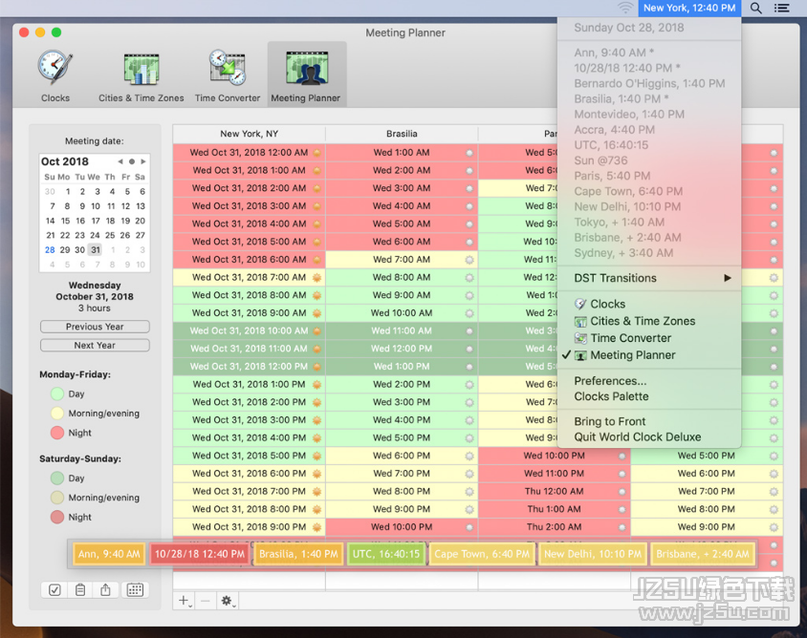The width and height of the screenshot is (807, 638).
Task: Open Notification Center list icon
Action: 782,8
